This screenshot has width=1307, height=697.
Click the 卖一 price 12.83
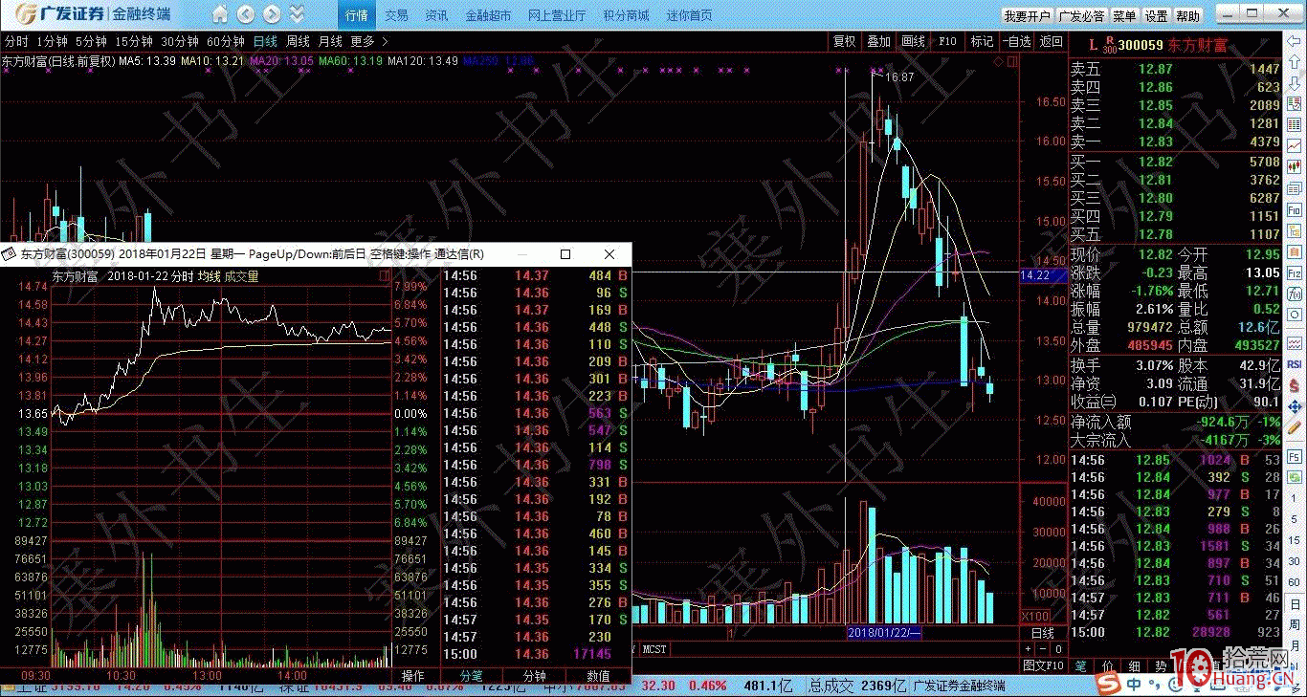(1155, 142)
